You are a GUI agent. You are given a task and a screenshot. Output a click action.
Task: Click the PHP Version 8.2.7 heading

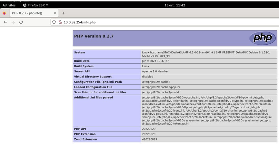(94, 36)
